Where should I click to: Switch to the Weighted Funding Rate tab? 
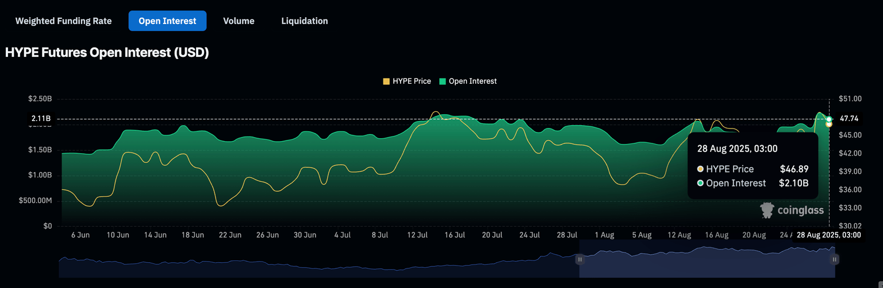63,21
